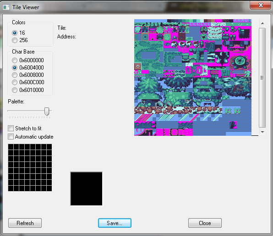The height and width of the screenshot is (236, 273).
Task: Open the Save... dialog button
Action: tap(115, 223)
